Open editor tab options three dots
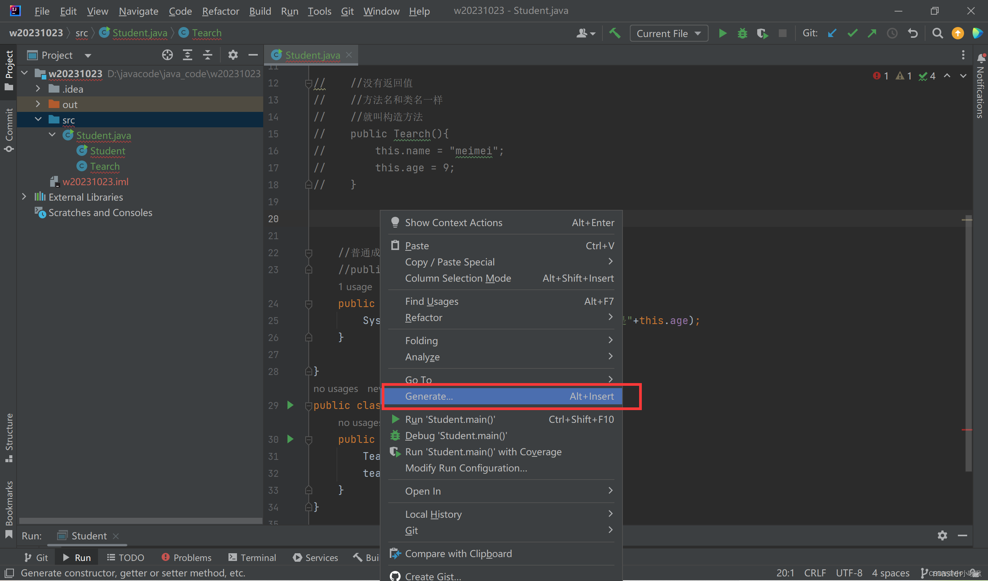Viewport: 988px width, 581px height. (x=963, y=55)
